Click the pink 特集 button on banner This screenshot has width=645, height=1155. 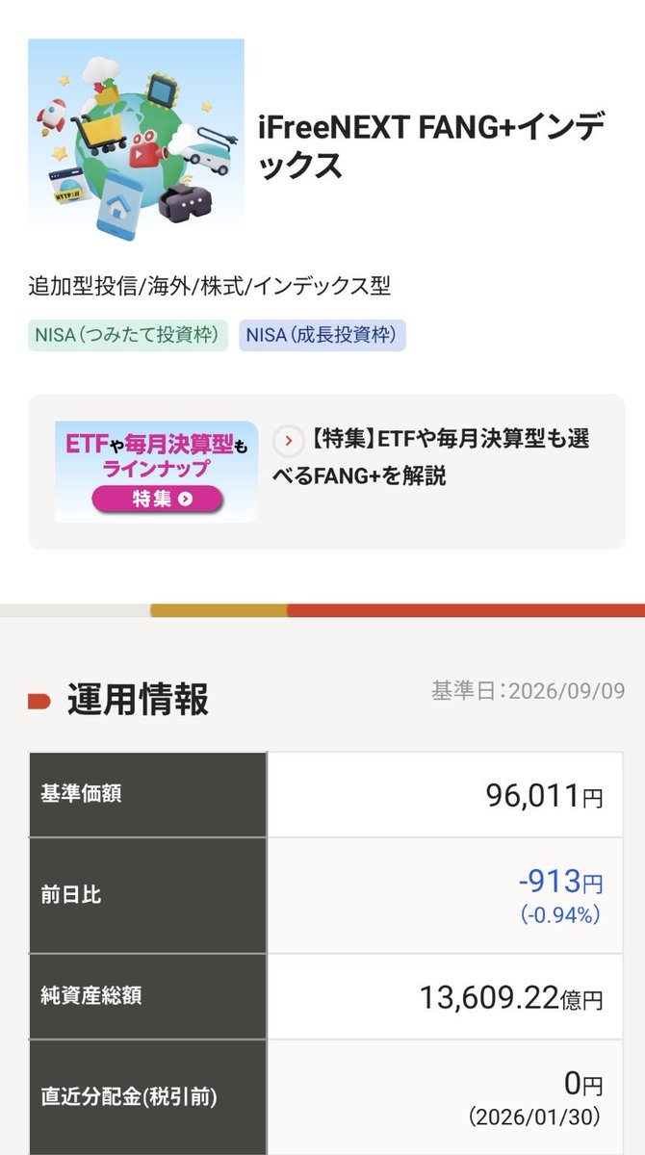pyautogui.click(x=158, y=499)
